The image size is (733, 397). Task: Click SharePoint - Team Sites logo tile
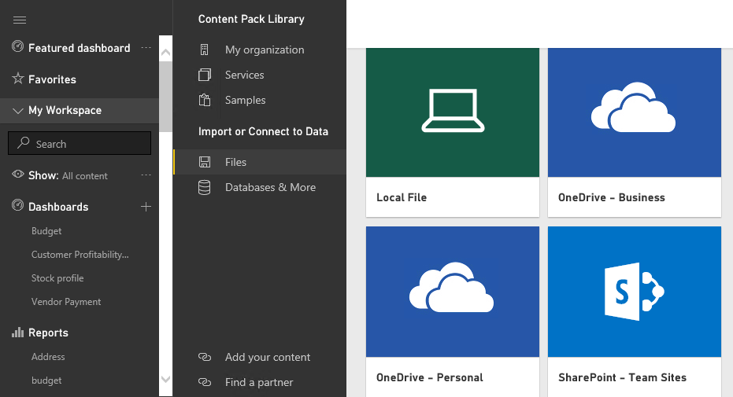(x=635, y=292)
